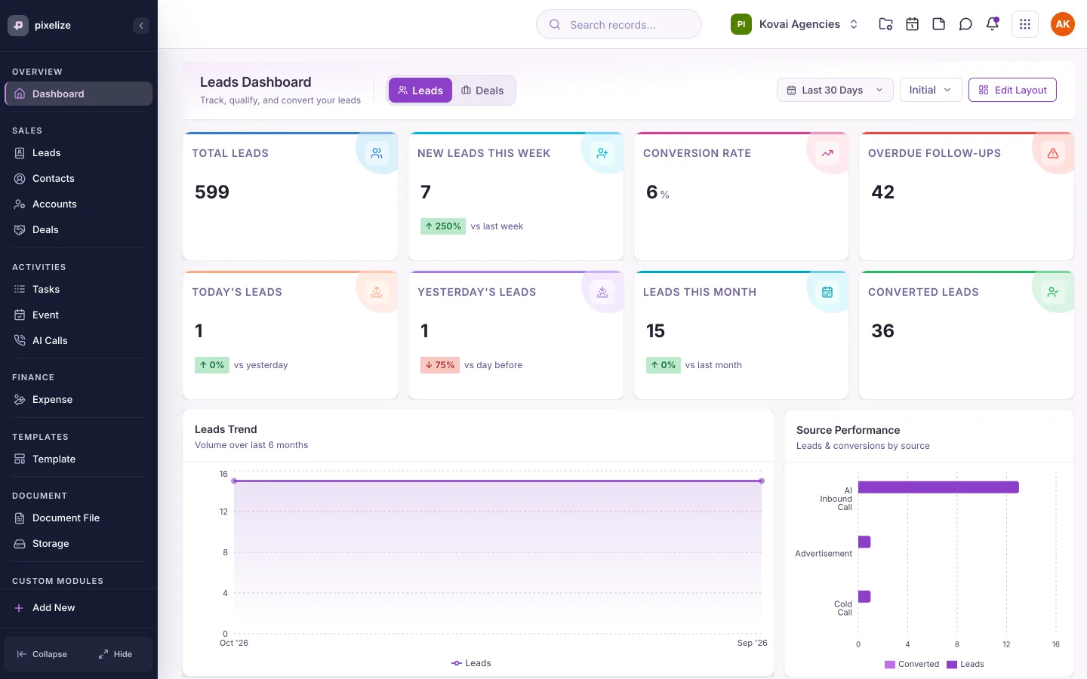Open Expense in the sidebar
Screen dimensions: 1087x679
click(x=79, y=400)
